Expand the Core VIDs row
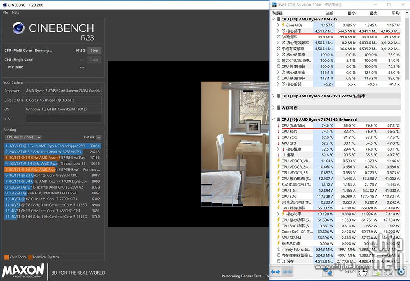The width and height of the screenshot is (410, 281). tap(278, 25)
